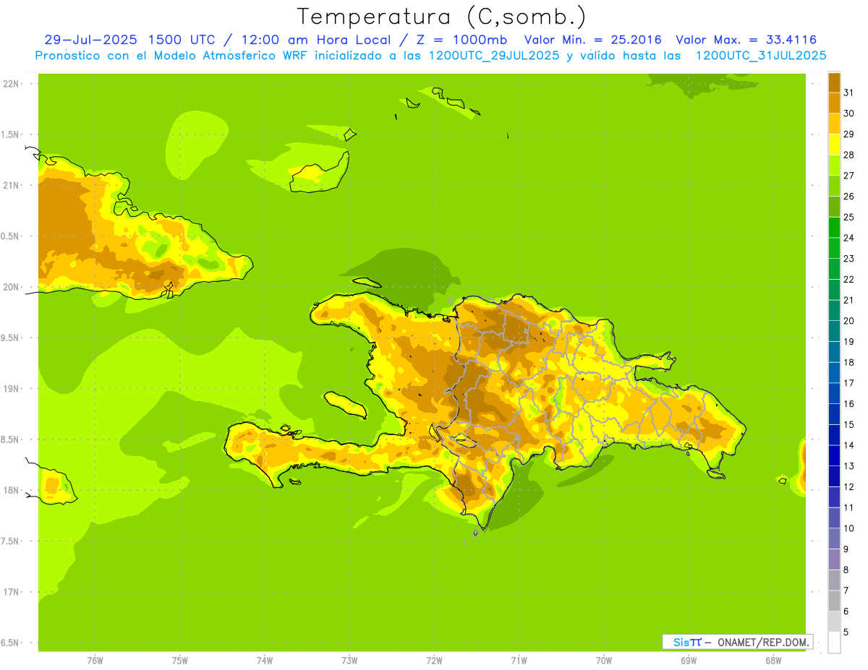Screen dimensions: 868x670
Task: Click the 'Valor Min. = 25.2016' value
Action: (x=592, y=40)
